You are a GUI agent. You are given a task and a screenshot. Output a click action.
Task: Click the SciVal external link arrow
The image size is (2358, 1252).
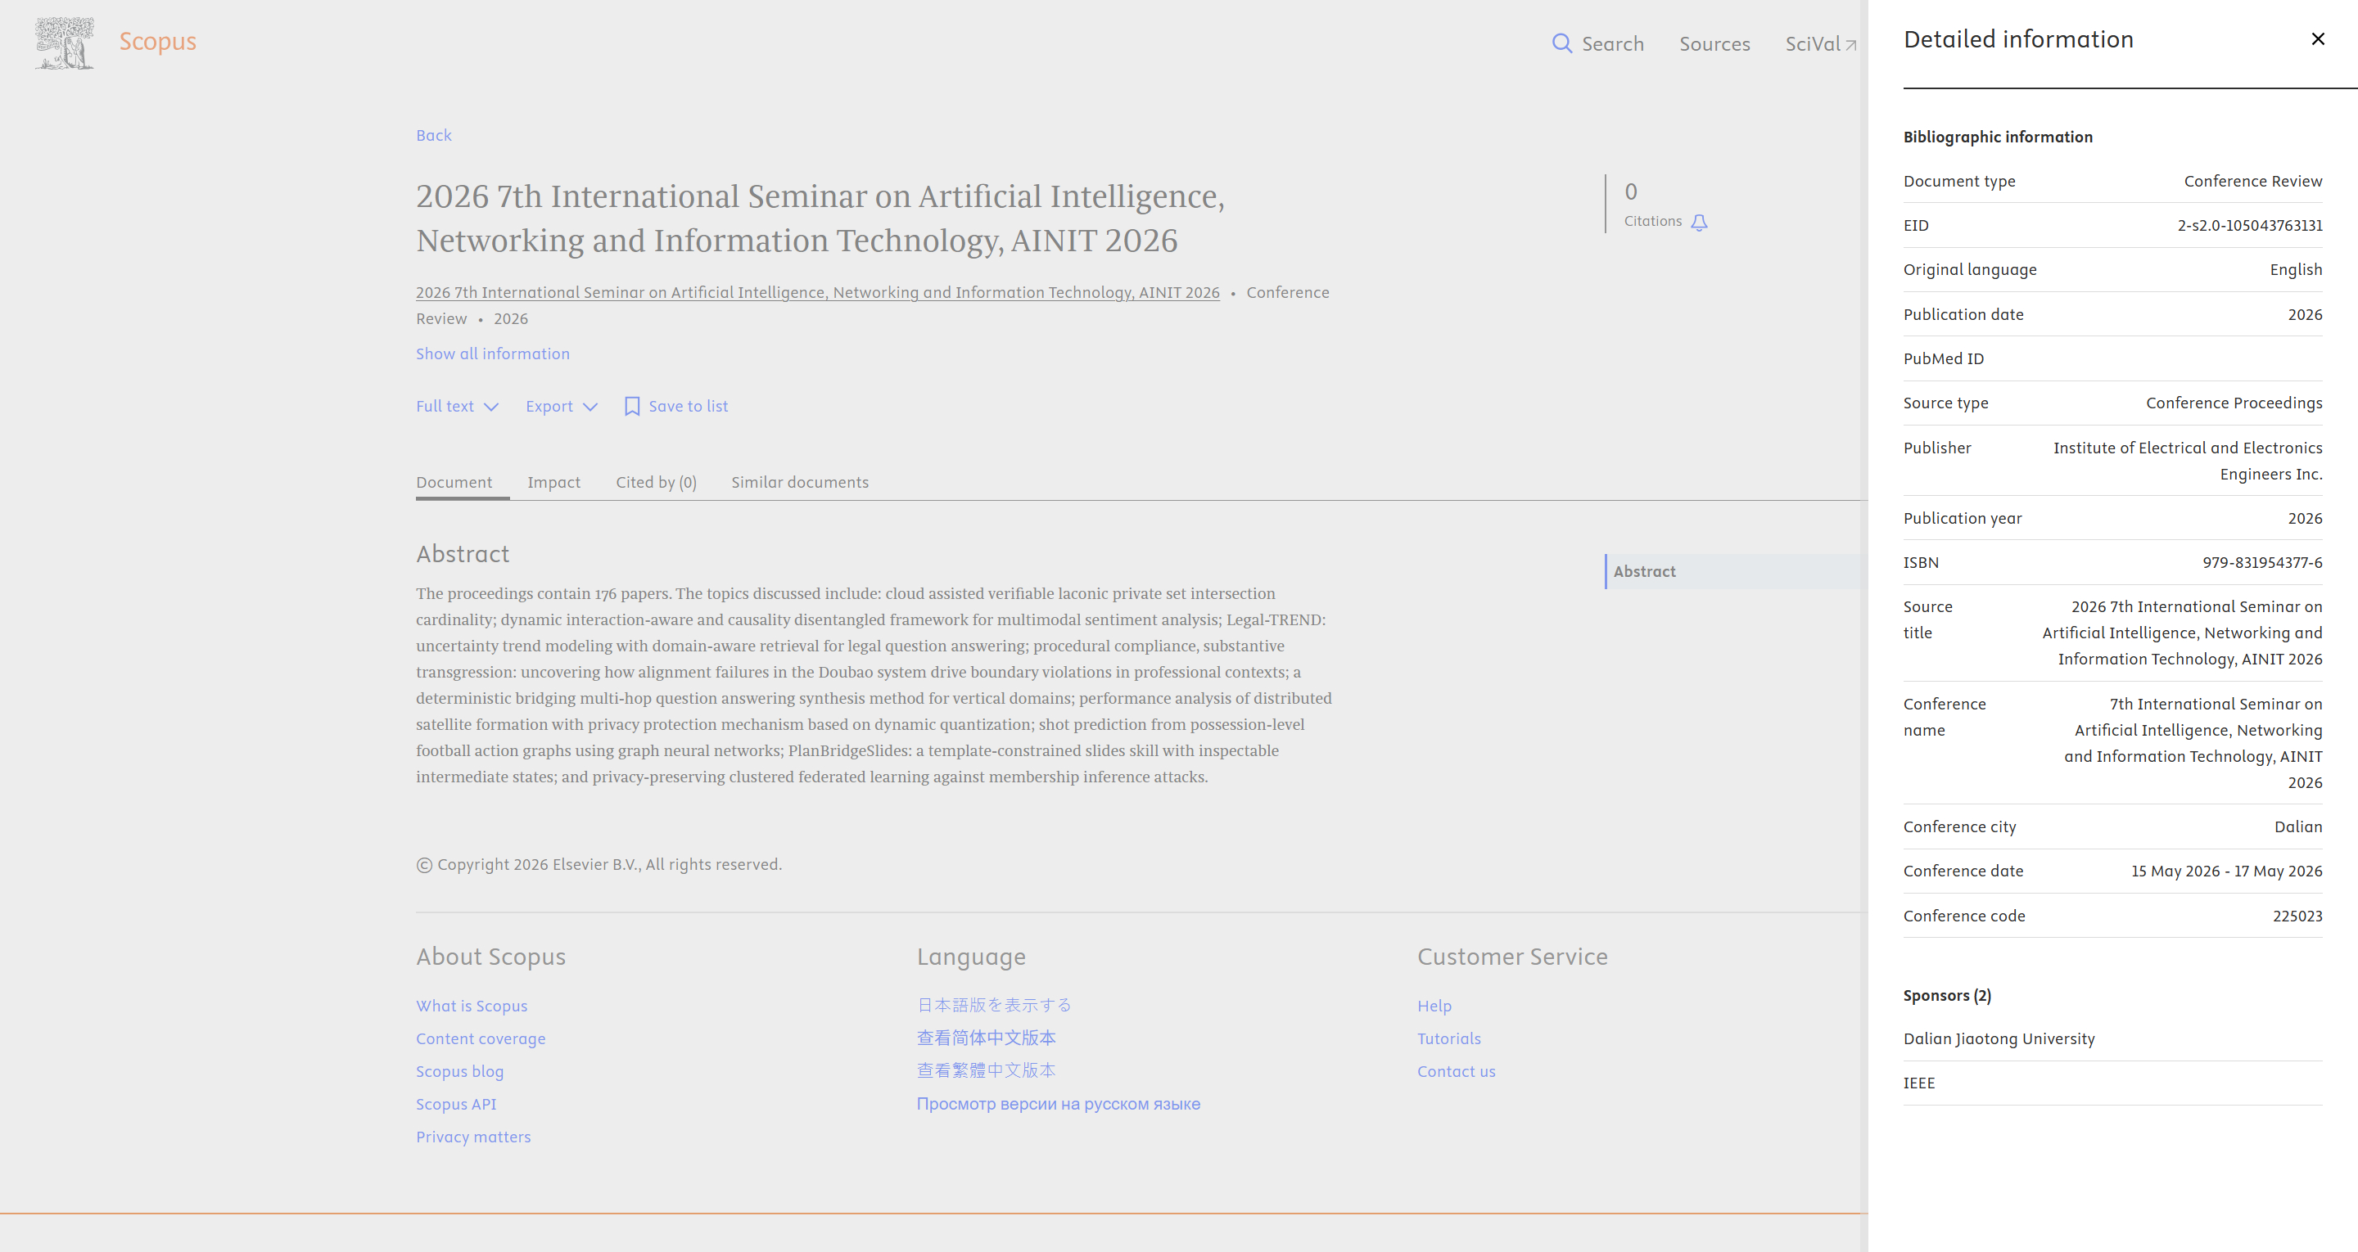click(1850, 45)
